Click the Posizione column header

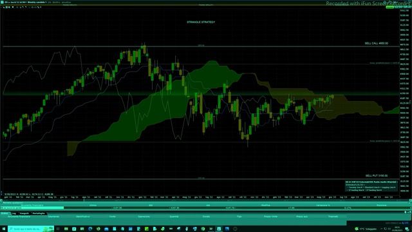click(x=382, y=205)
